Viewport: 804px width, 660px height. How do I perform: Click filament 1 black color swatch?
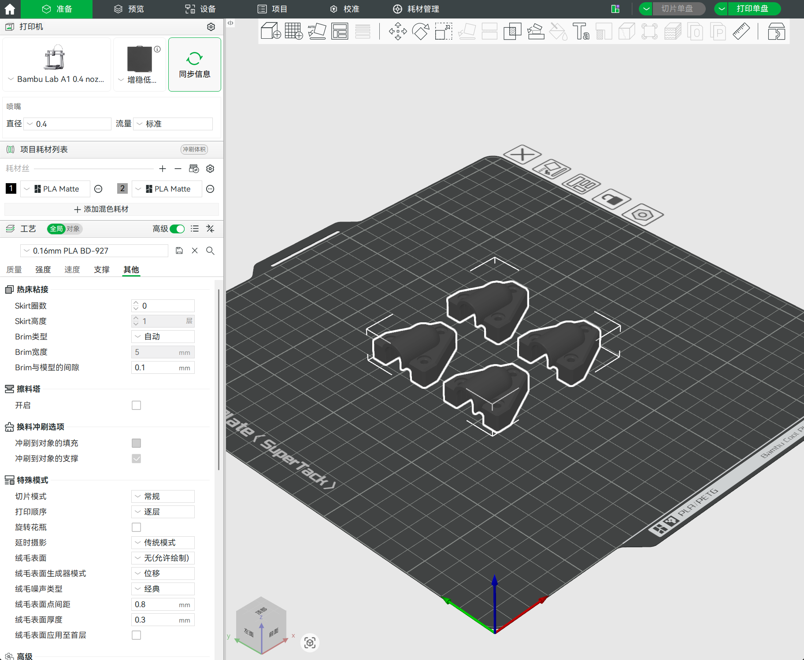tap(11, 188)
